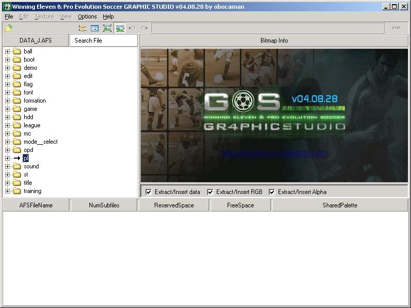
Task: Click the AFSFileName column header
Action: point(36,205)
